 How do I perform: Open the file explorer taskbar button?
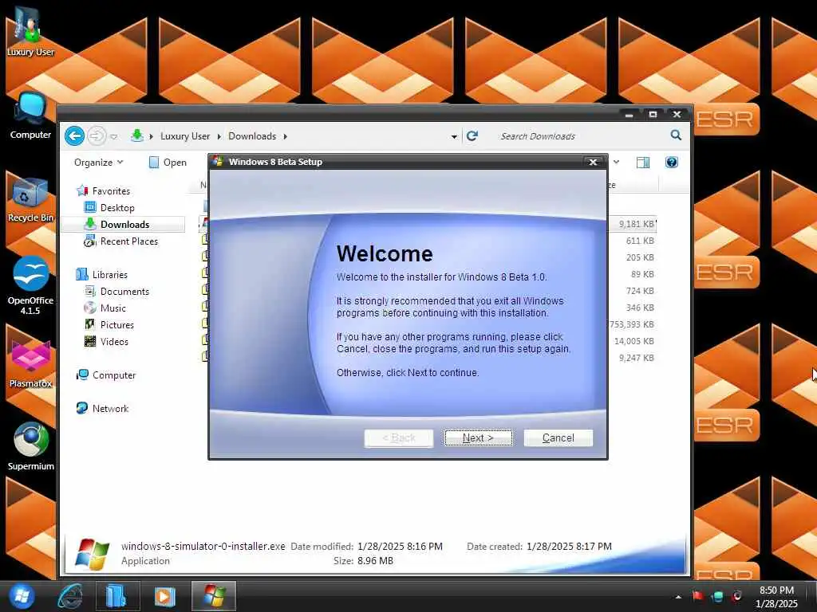[x=116, y=596]
